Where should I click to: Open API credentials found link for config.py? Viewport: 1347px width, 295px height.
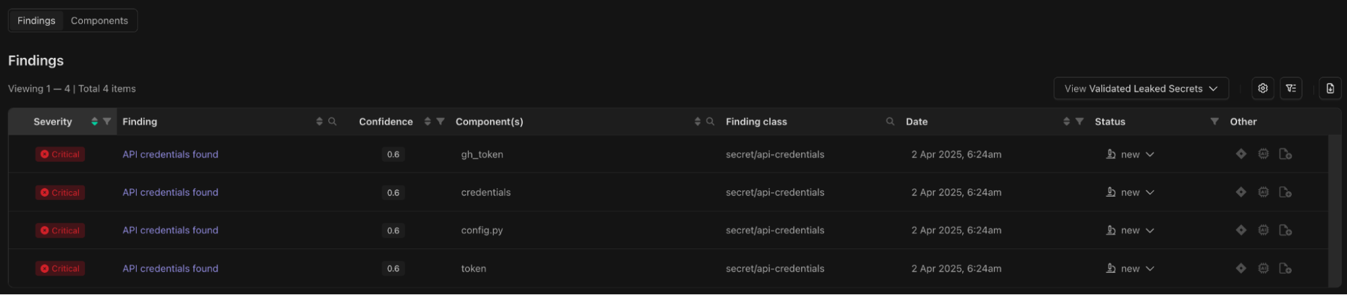tap(170, 230)
